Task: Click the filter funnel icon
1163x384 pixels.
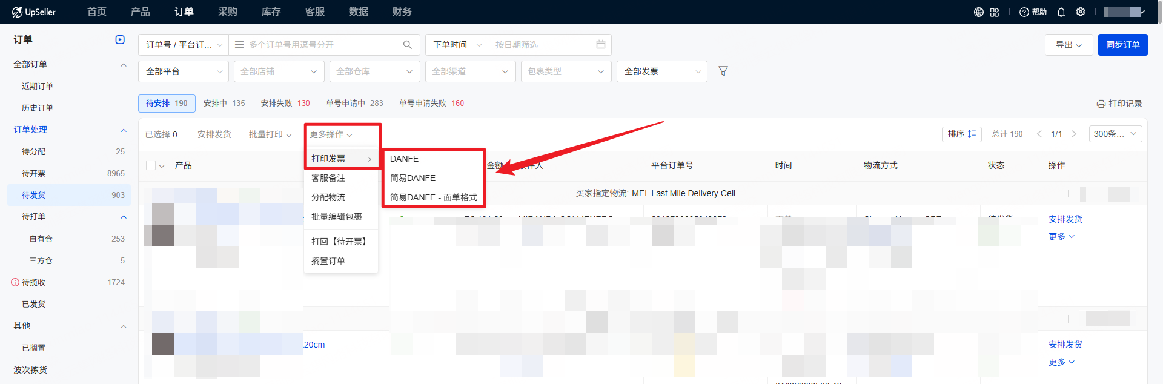Action: coord(723,71)
